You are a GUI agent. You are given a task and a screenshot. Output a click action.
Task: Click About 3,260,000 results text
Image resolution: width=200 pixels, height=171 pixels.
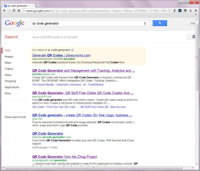pos(55,37)
